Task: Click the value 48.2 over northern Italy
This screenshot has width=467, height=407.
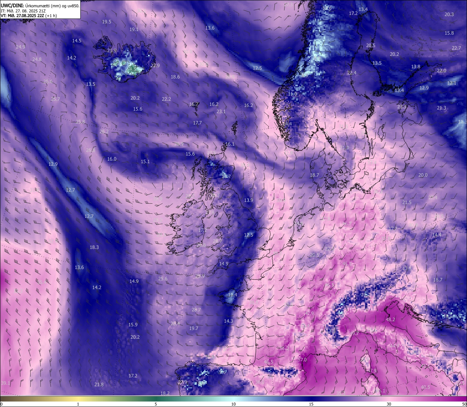Action: click(x=390, y=320)
